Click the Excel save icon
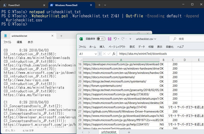204x134 pixels. click(110, 39)
